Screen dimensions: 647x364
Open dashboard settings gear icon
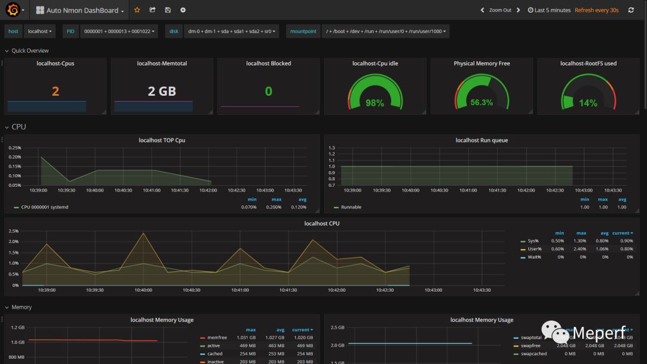pyautogui.click(x=183, y=10)
